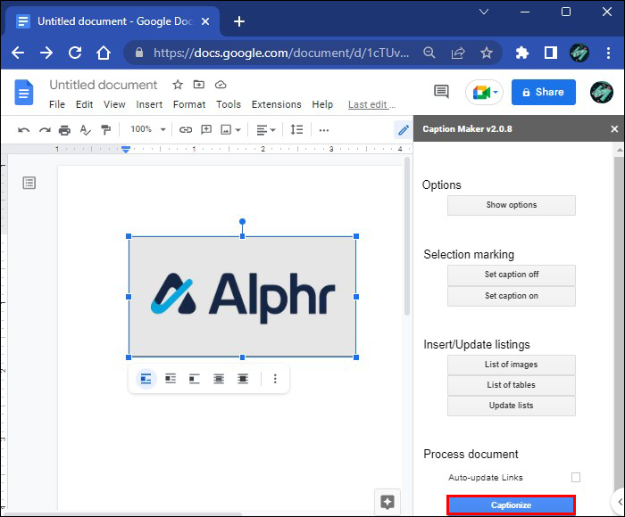
Task: Open the Extensions menu
Action: click(276, 104)
